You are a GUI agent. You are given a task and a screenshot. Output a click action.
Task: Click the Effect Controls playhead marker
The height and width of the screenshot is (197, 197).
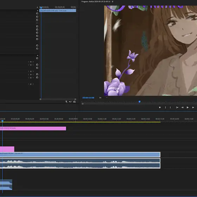tap(41, 7)
